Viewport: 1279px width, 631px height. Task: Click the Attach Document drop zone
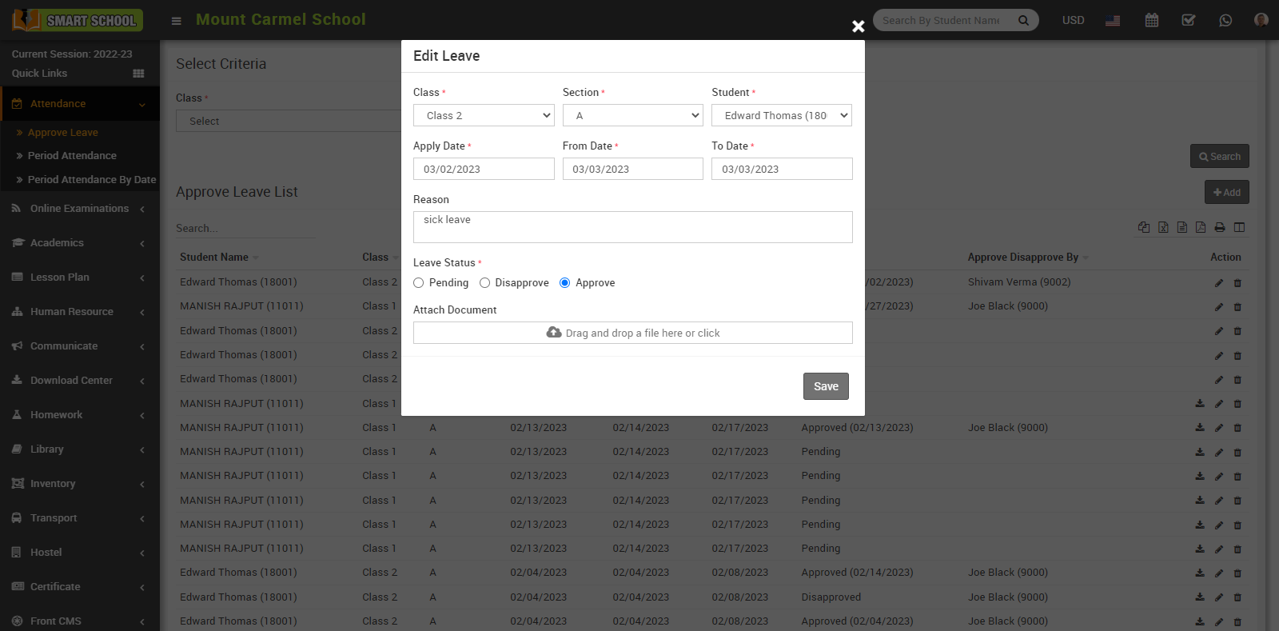pyautogui.click(x=632, y=333)
